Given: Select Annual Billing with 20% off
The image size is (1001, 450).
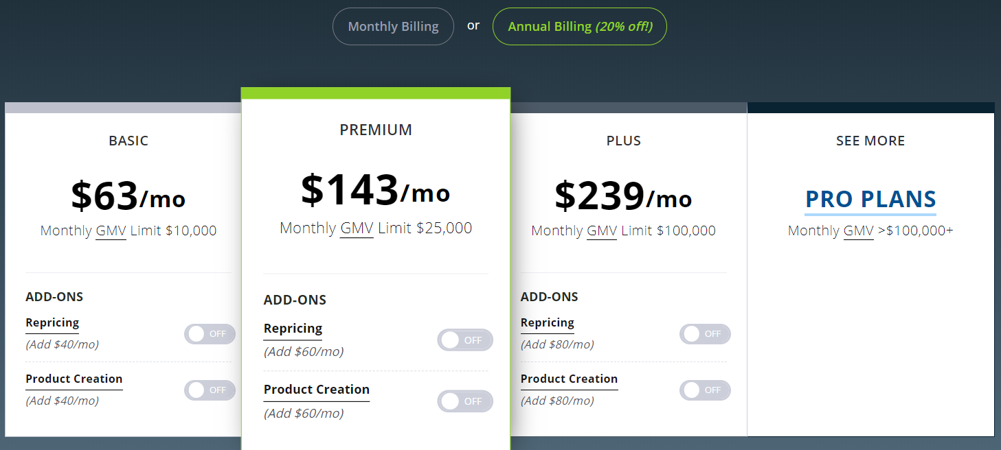Looking at the screenshot, I should (579, 26).
